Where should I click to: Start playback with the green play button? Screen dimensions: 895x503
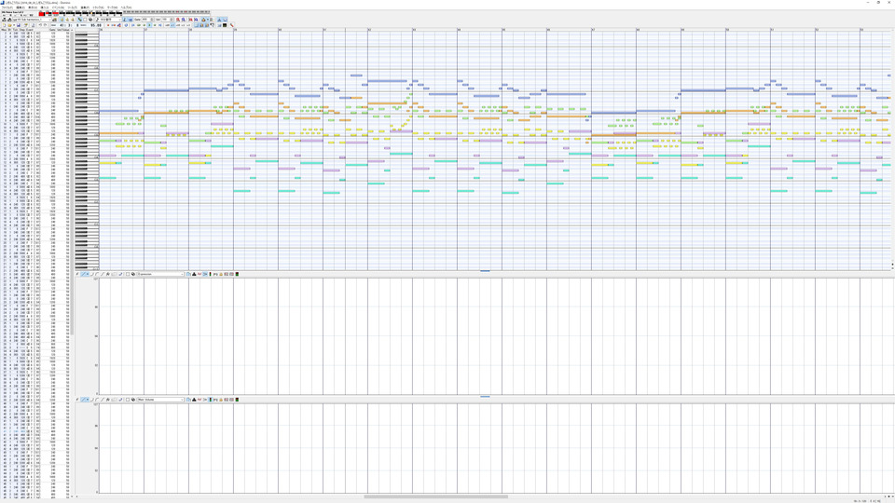pyautogui.click(x=149, y=25)
